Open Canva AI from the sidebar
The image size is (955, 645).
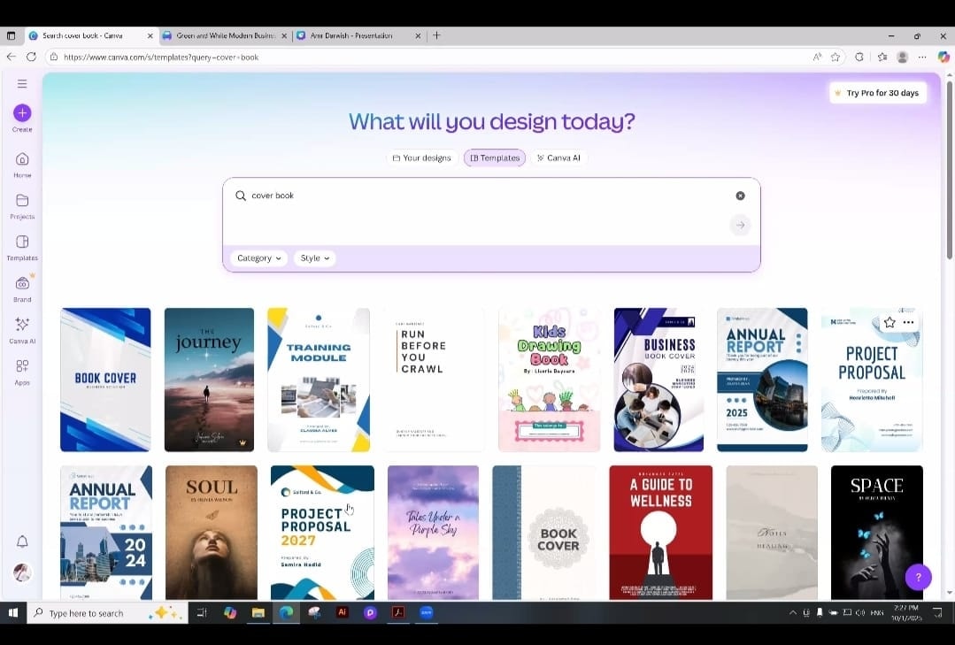tap(22, 325)
